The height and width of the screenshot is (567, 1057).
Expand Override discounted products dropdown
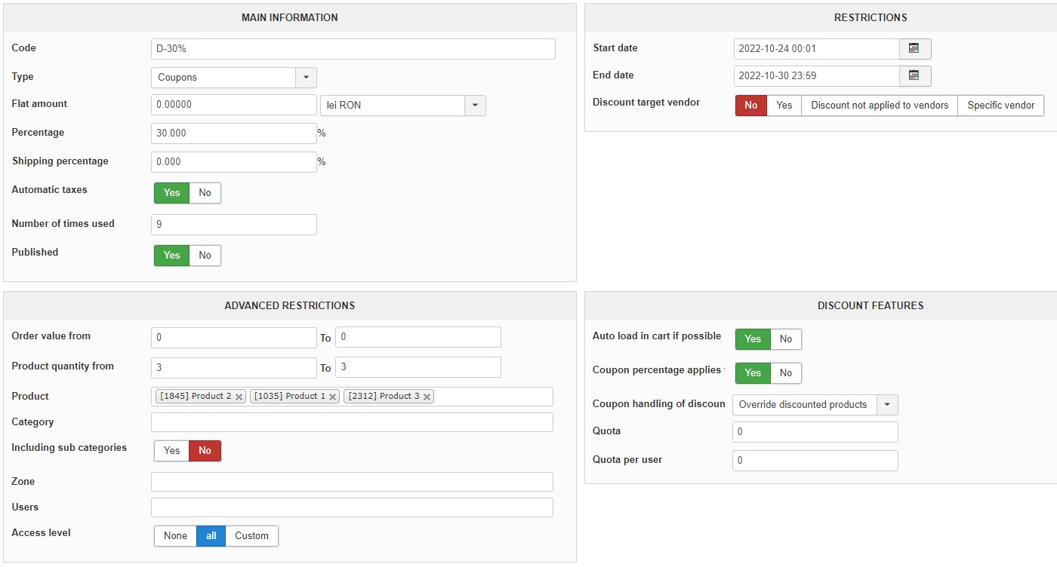point(887,405)
